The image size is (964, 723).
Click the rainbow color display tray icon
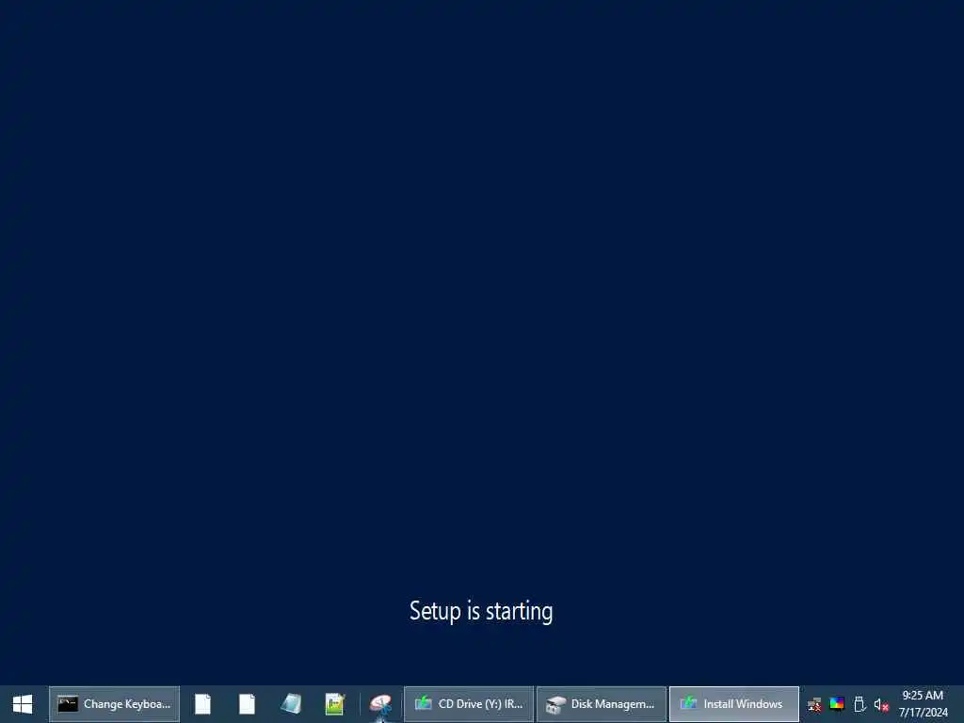click(837, 704)
